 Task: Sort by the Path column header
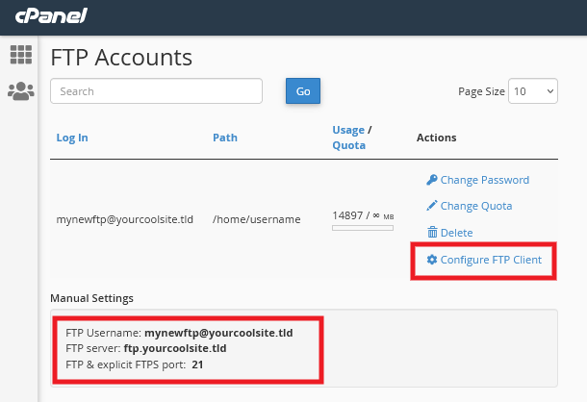click(x=225, y=138)
